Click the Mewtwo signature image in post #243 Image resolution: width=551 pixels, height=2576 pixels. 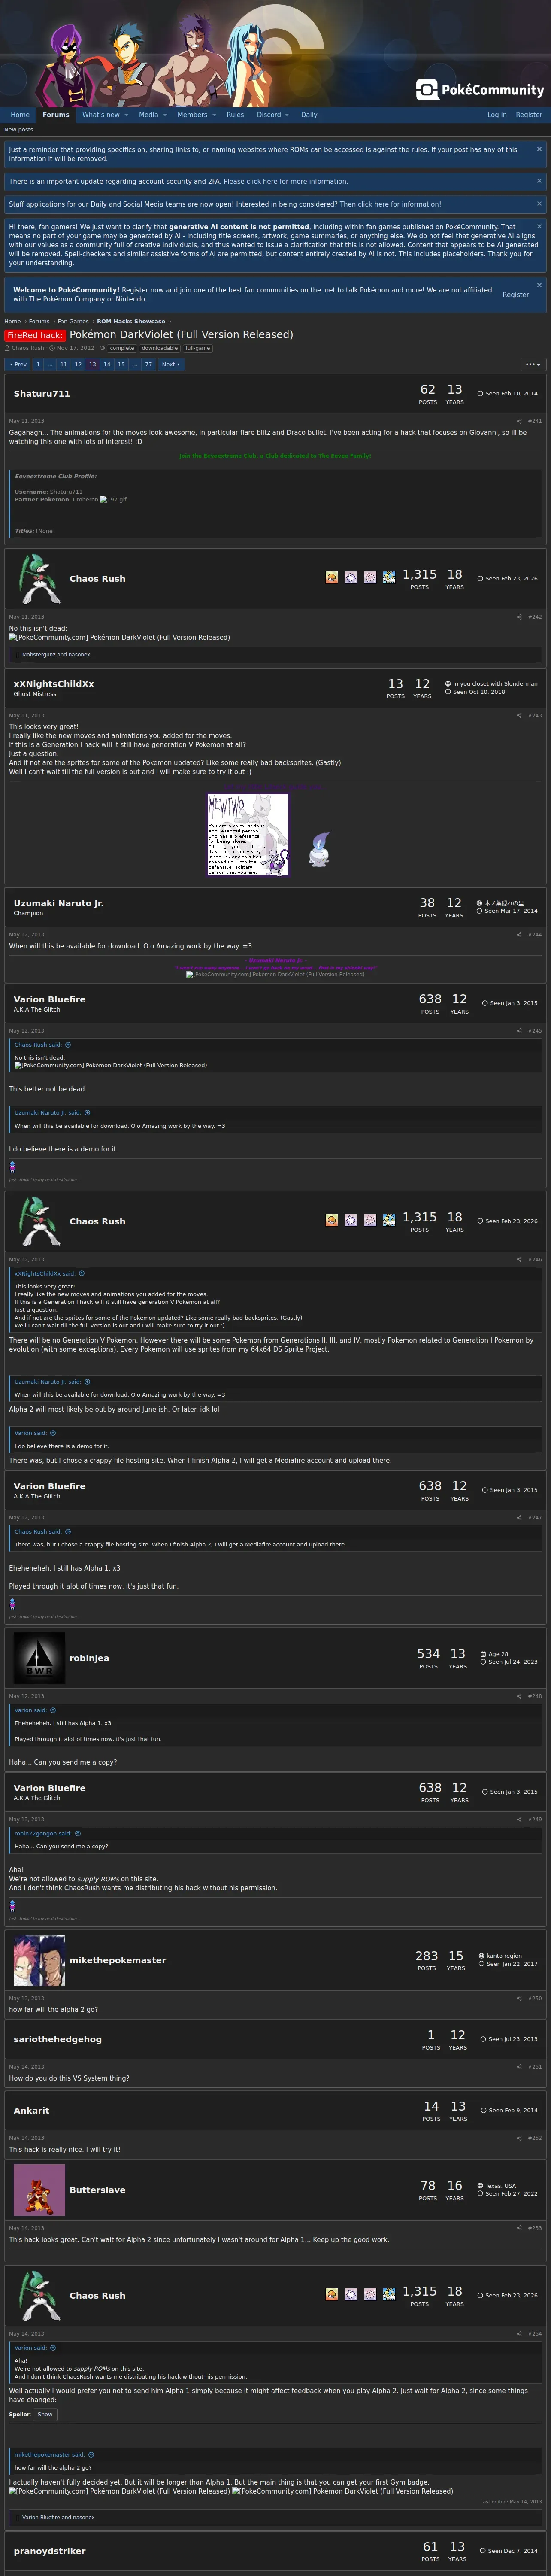(x=247, y=835)
